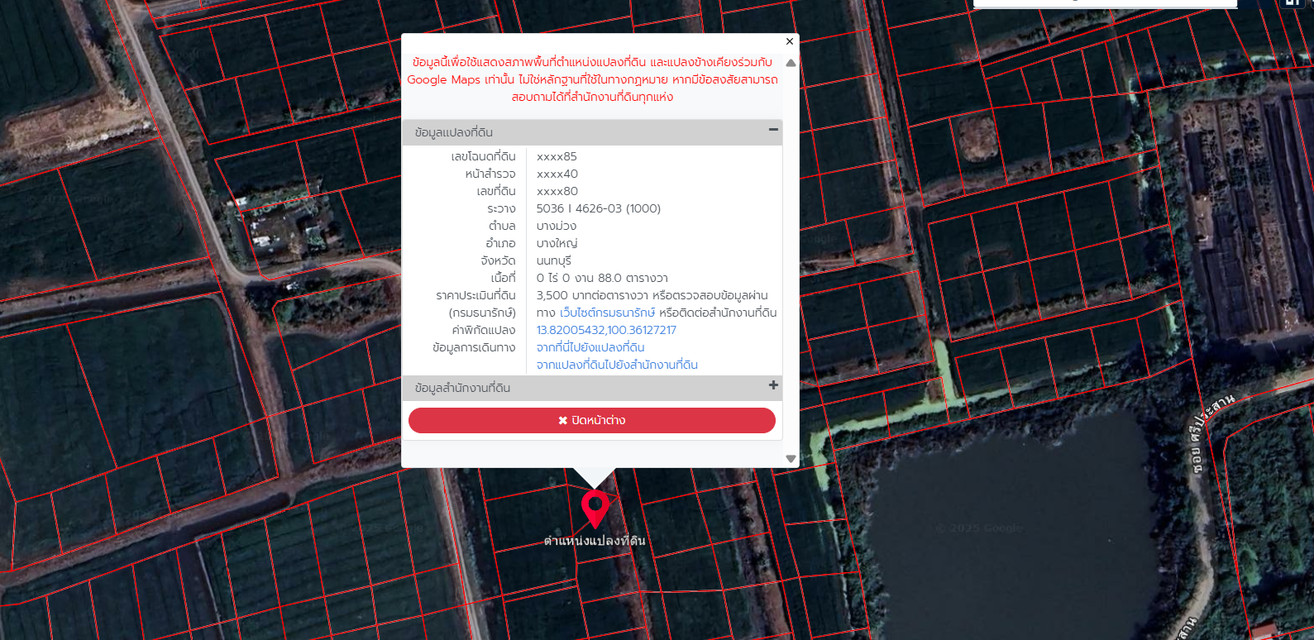The image size is (1314, 640).
Task: Toggle the ข้อมูลสำนักงานที่ดิน section header
Action: [592, 388]
